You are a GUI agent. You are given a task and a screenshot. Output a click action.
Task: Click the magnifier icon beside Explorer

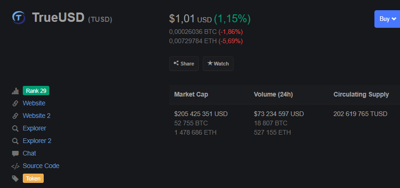coord(15,129)
